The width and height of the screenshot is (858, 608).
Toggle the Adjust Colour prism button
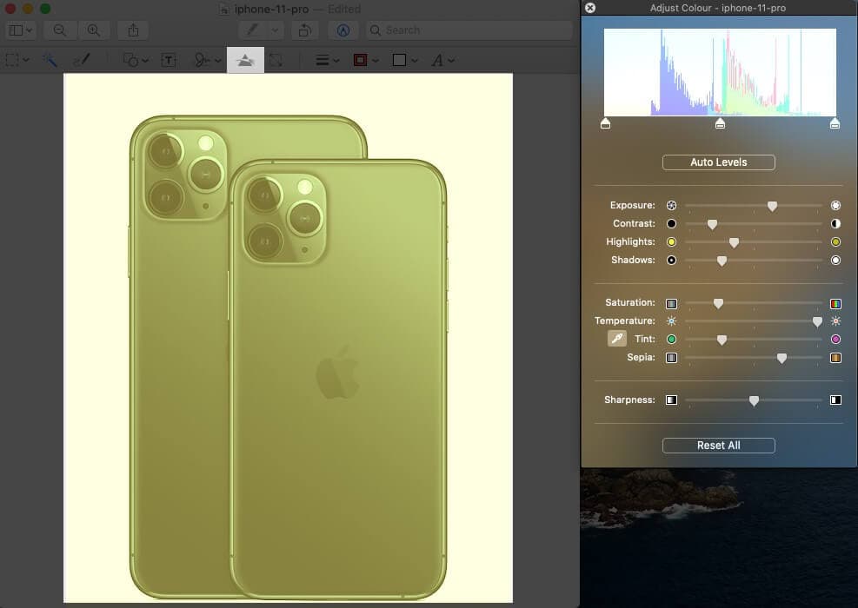tap(245, 60)
